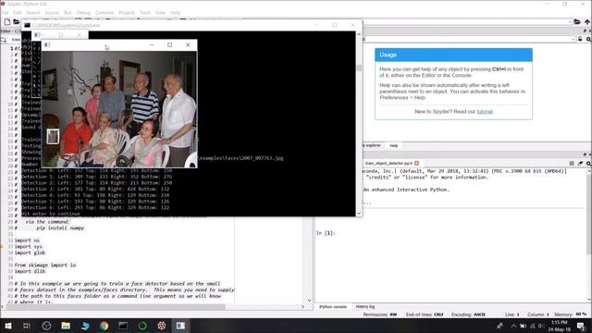Click the New file icon in Spyder toolbar
592x333 pixels.
tap(7, 21)
